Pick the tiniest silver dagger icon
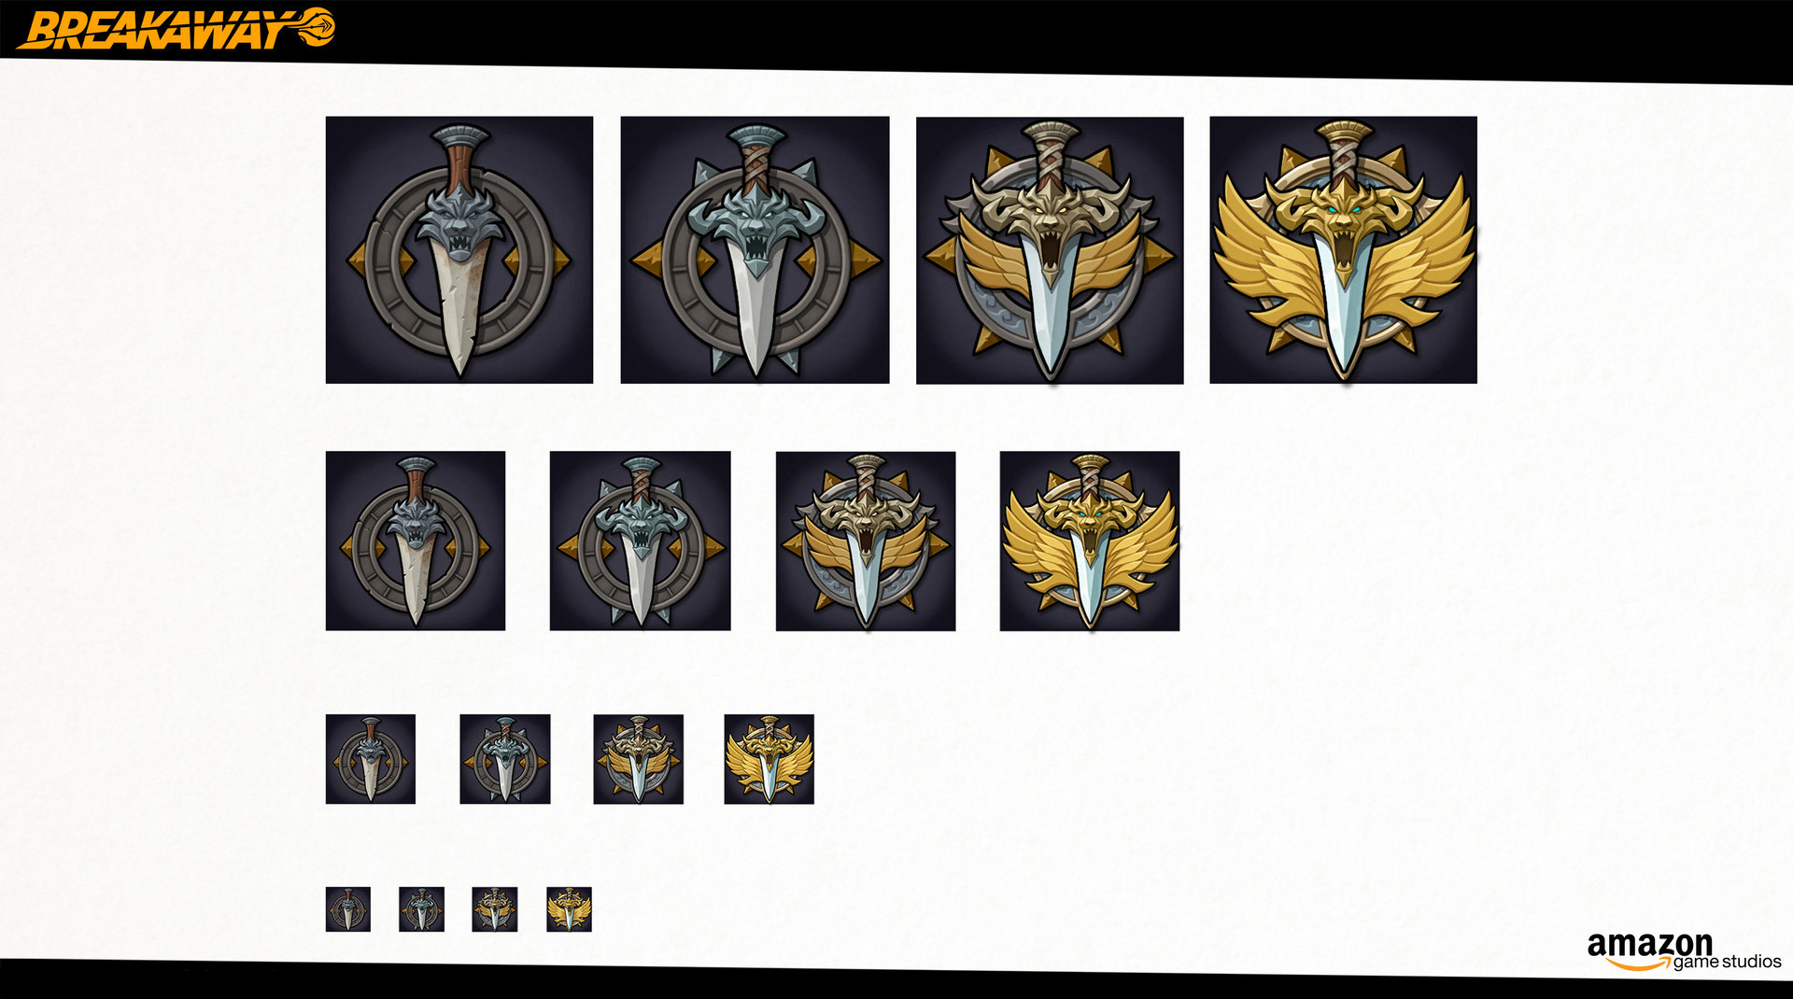Viewport: 1793px width, 999px height. pyautogui.click(x=422, y=909)
